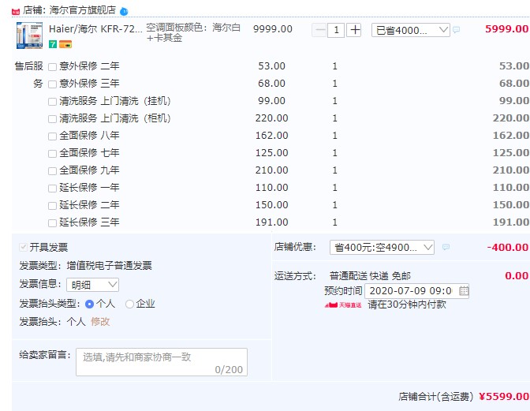Click the comment icon beside 店铺优惠 dropdown

[446, 247]
